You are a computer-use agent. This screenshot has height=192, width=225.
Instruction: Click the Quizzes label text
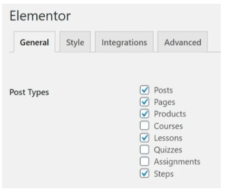click(x=168, y=150)
